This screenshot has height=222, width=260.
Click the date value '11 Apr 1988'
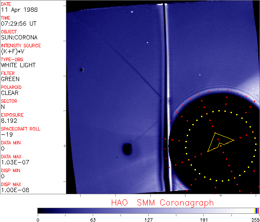tap(16, 10)
